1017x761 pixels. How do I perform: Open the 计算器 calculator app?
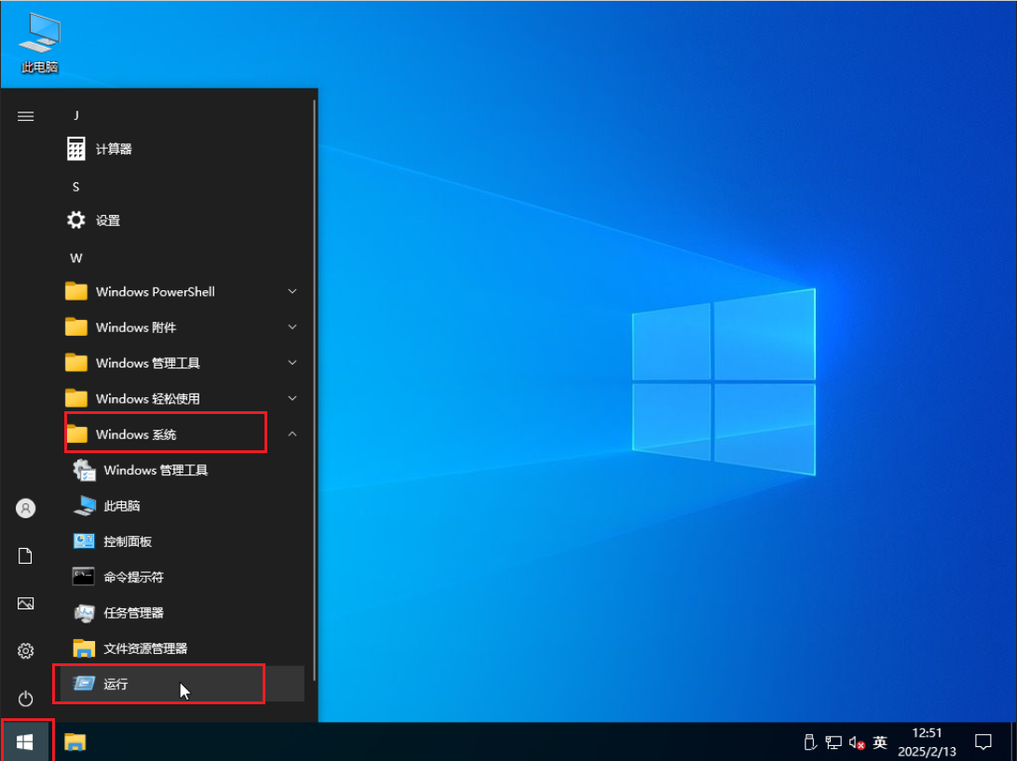(x=113, y=149)
